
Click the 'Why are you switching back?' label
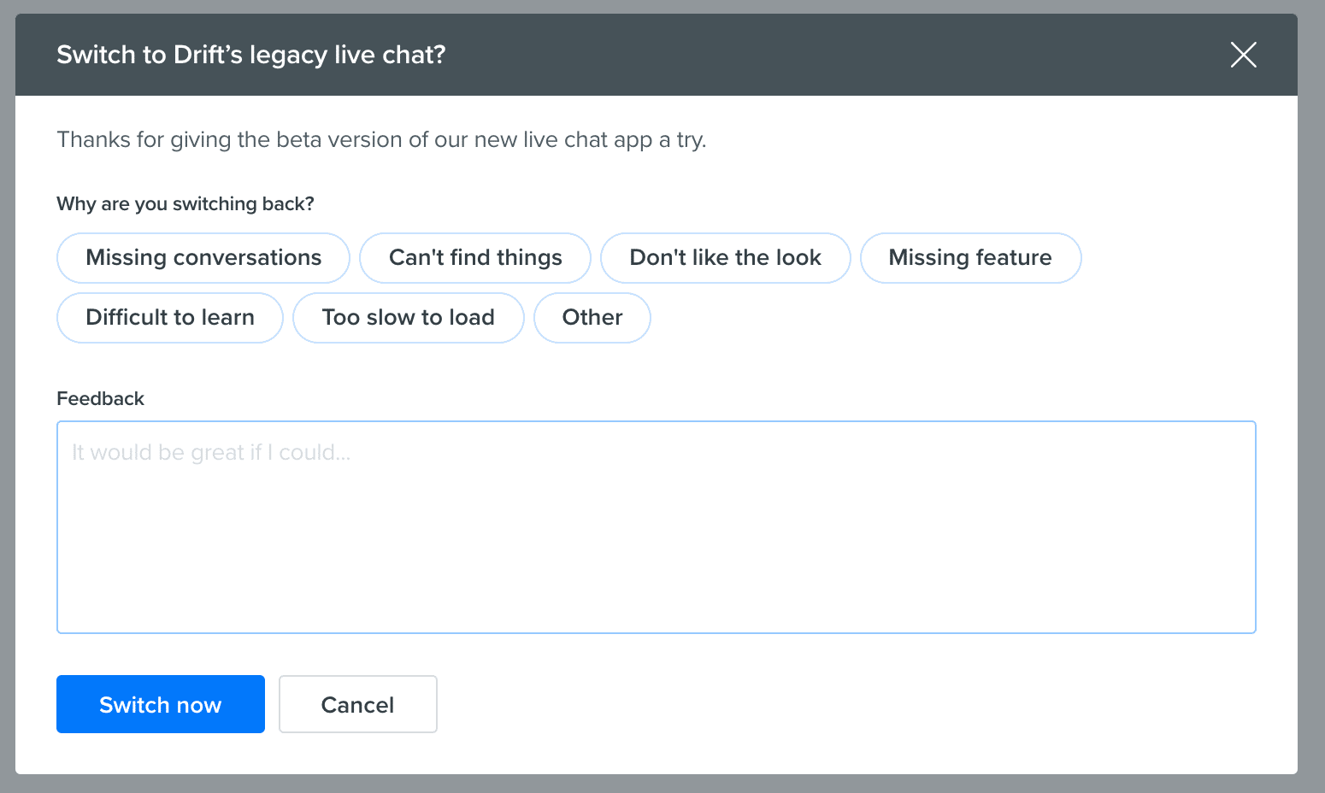pyautogui.click(x=185, y=204)
